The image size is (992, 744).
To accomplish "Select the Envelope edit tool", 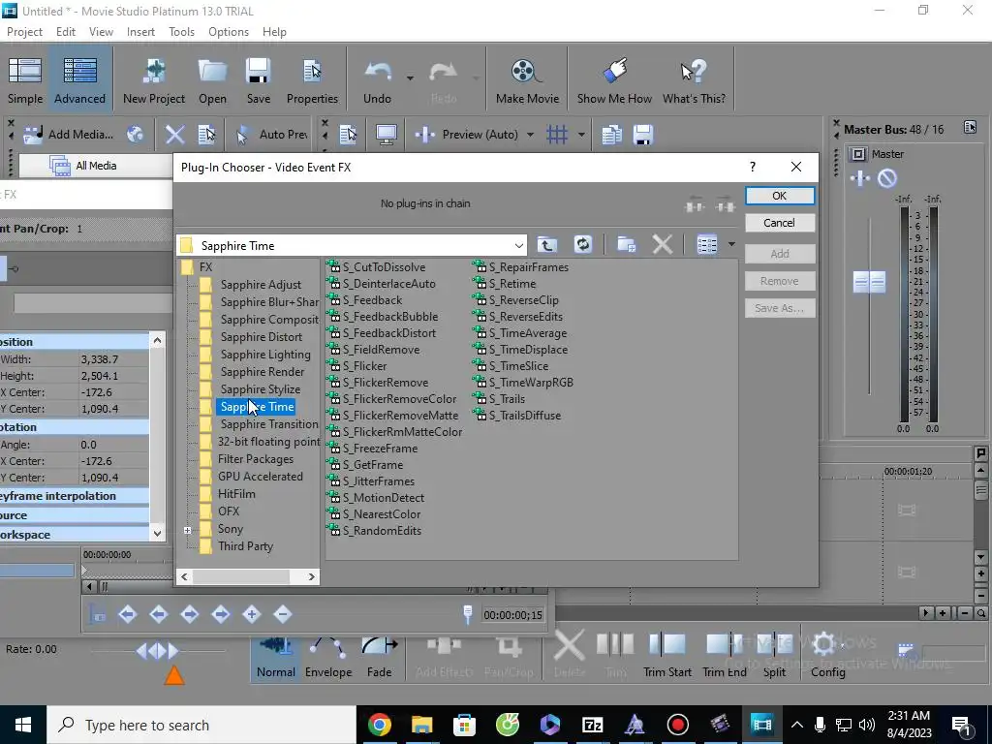I will pyautogui.click(x=328, y=658).
